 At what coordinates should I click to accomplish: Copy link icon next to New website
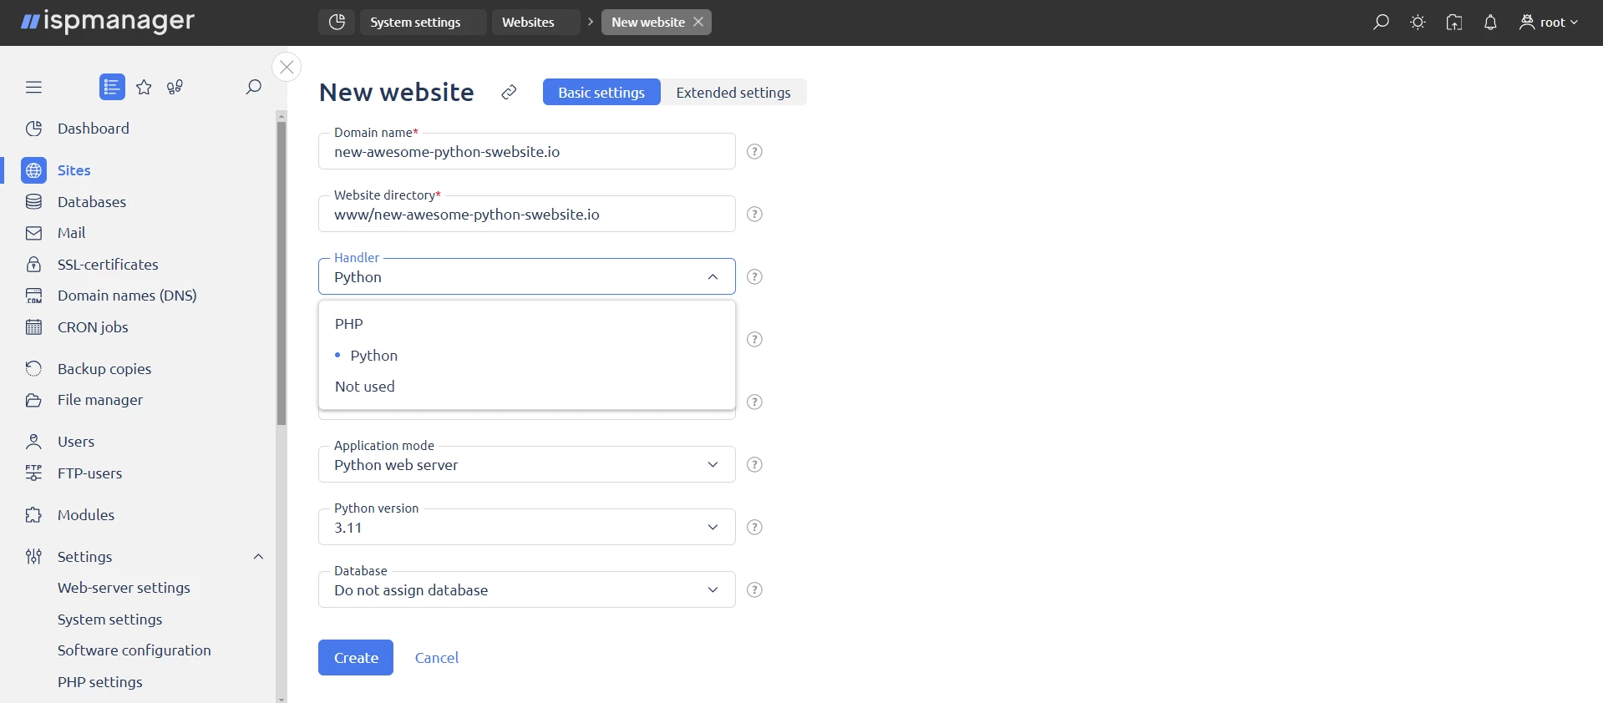[509, 93]
